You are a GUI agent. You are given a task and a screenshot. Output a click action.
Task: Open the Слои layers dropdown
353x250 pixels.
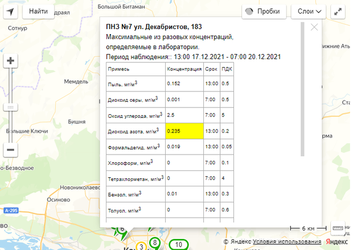click(310, 11)
